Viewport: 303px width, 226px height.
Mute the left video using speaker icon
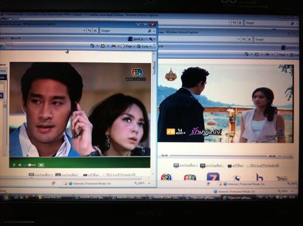19,165
